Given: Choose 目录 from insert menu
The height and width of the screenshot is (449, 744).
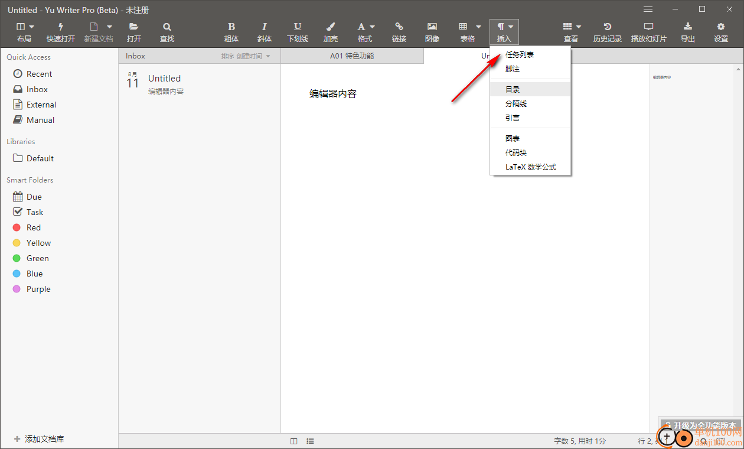Looking at the screenshot, I should click(530, 89).
